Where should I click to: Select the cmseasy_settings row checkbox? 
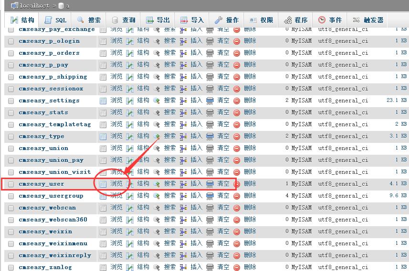11,101
